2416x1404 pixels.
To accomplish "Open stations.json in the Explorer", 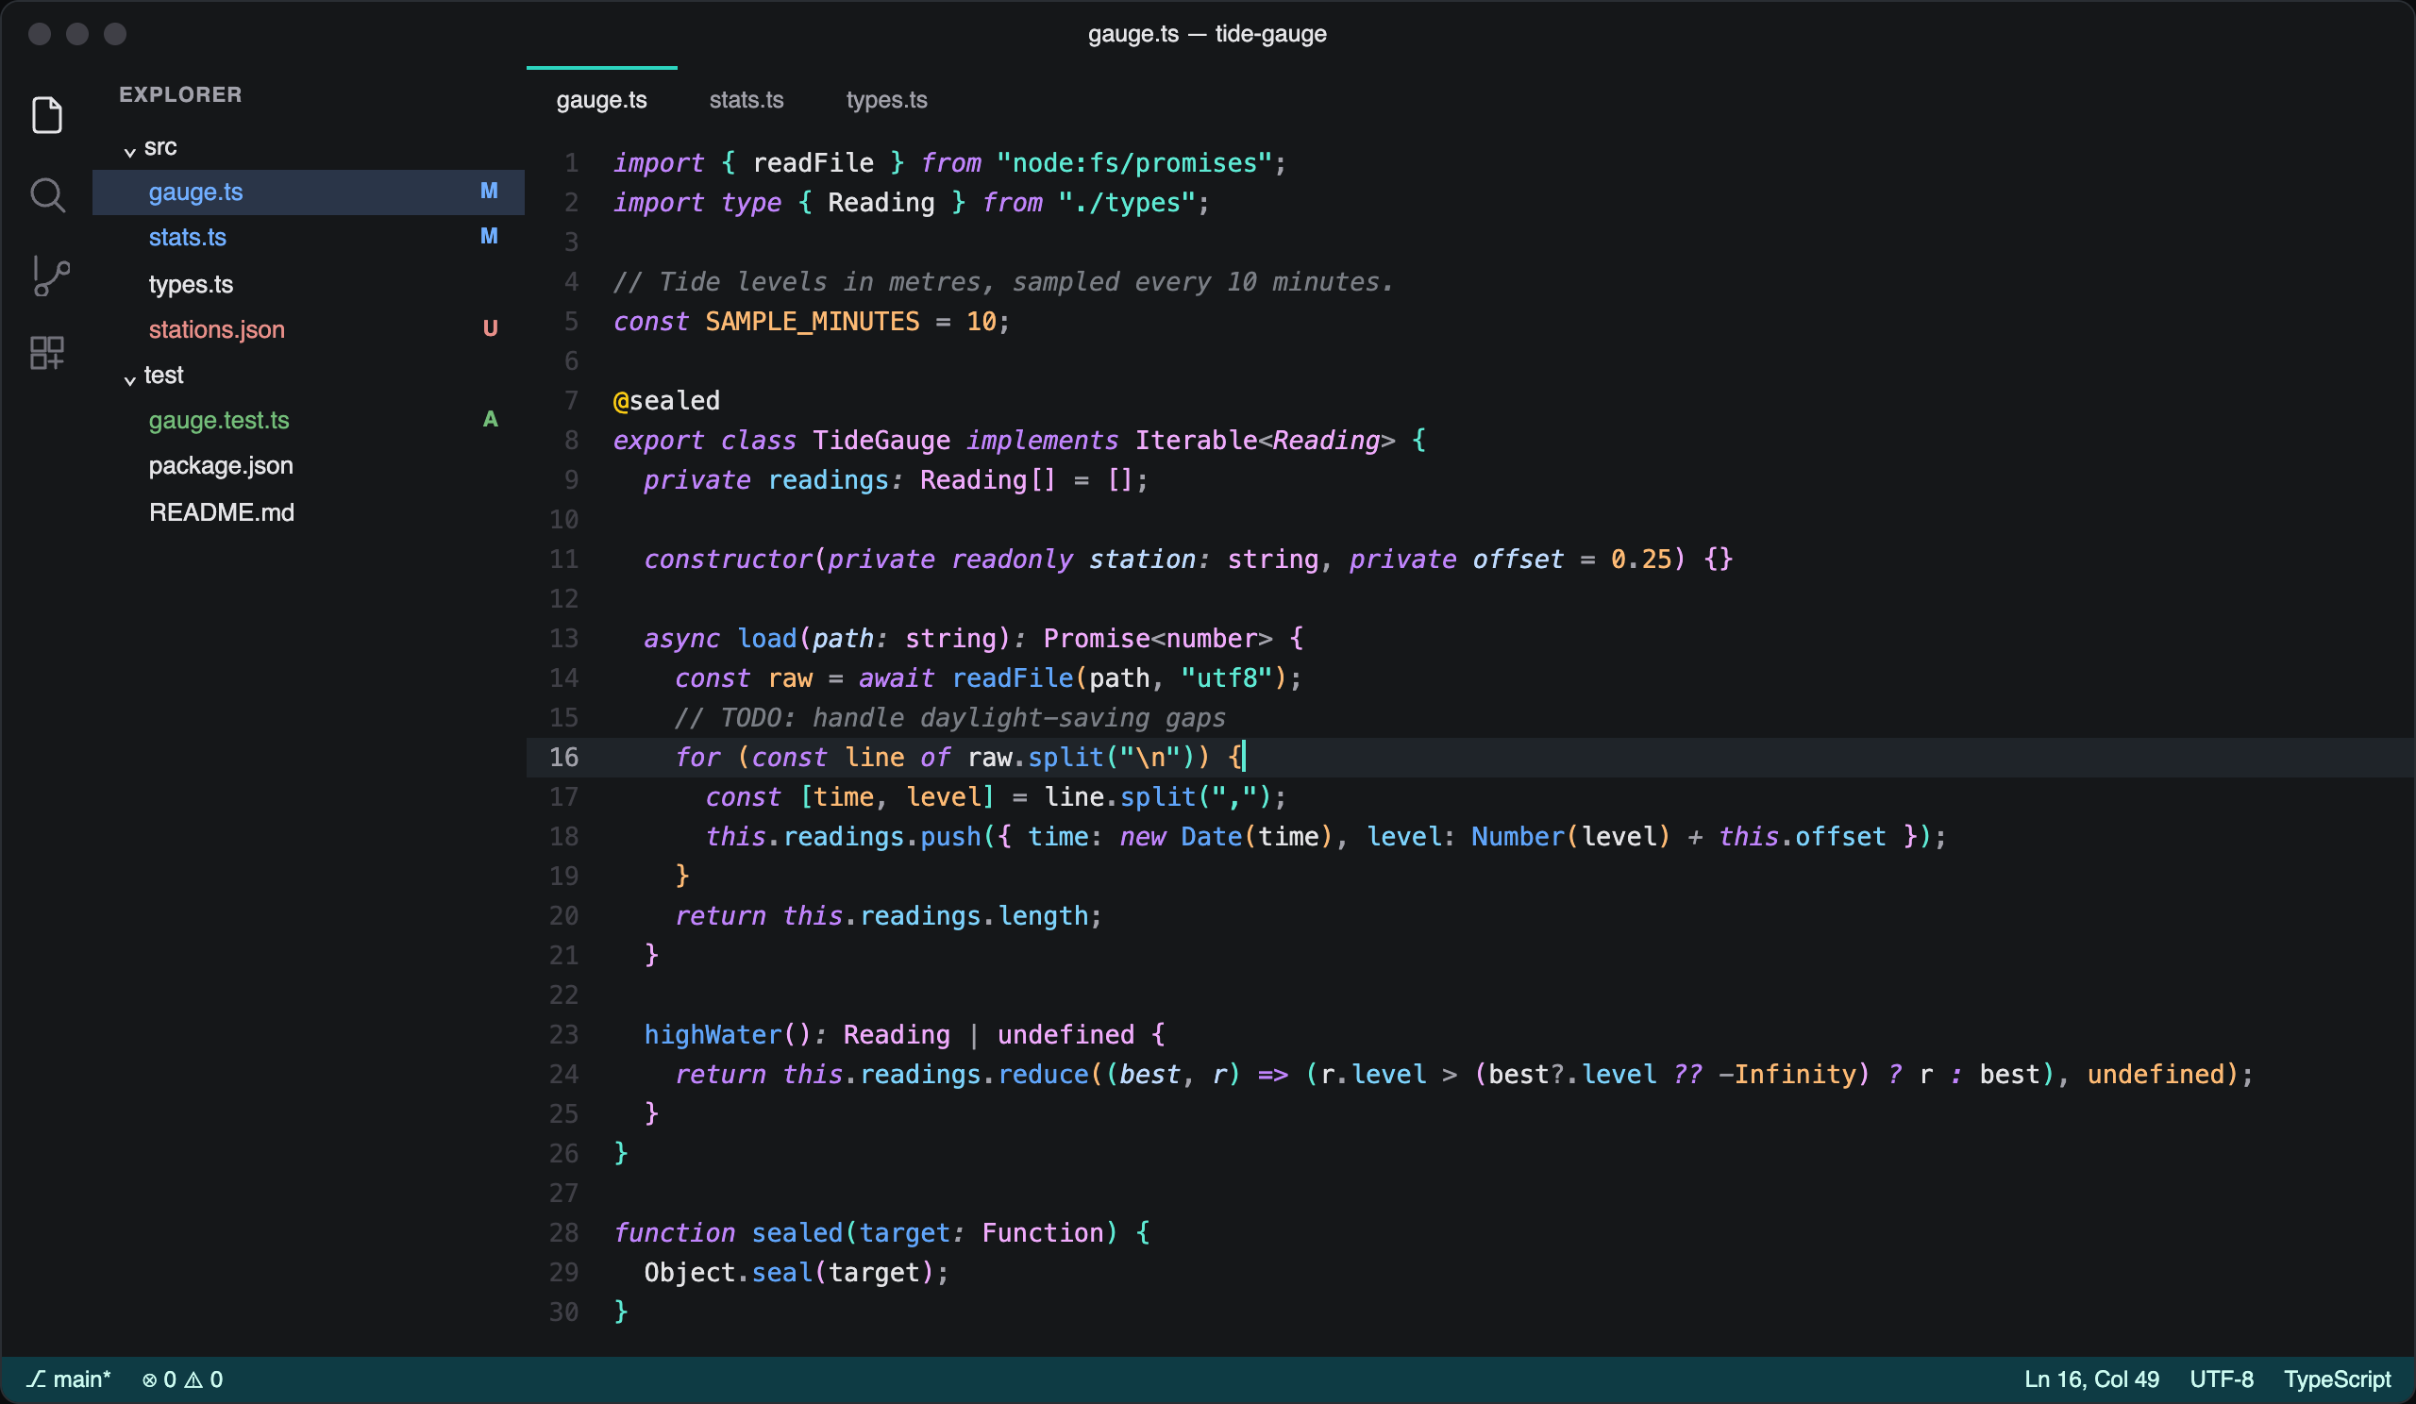I will 308,328.
